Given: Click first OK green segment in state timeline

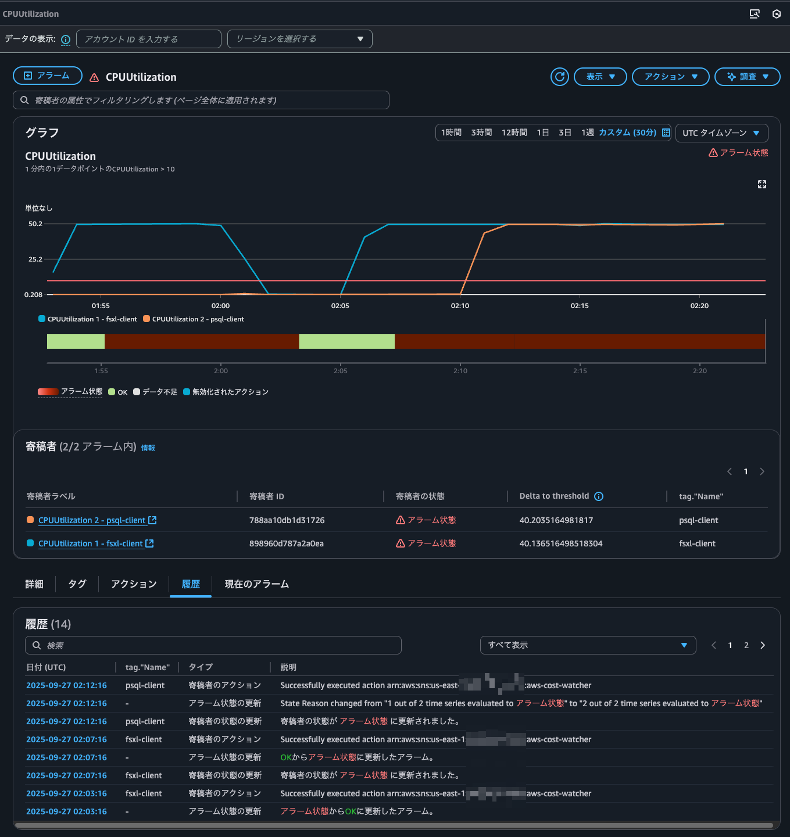Looking at the screenshot, I should tap(76, 341).
